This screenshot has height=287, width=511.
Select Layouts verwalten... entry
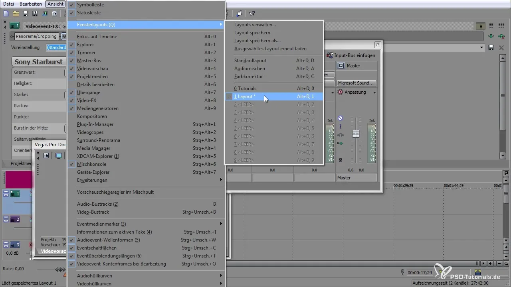coord(274,25)
